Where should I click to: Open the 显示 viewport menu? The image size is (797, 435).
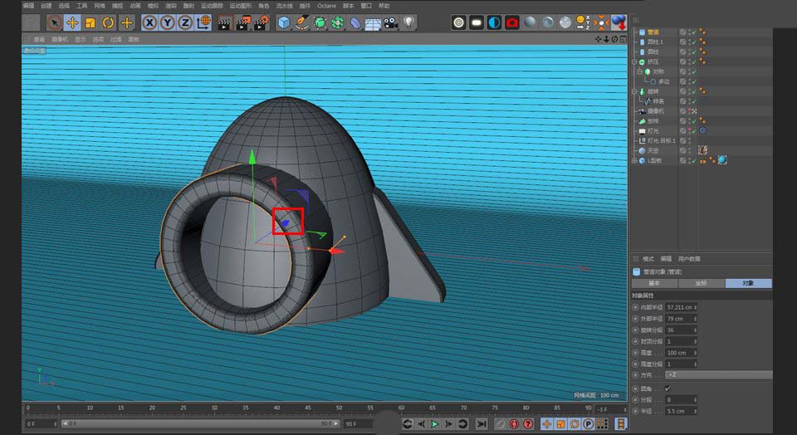coord(81,39)
